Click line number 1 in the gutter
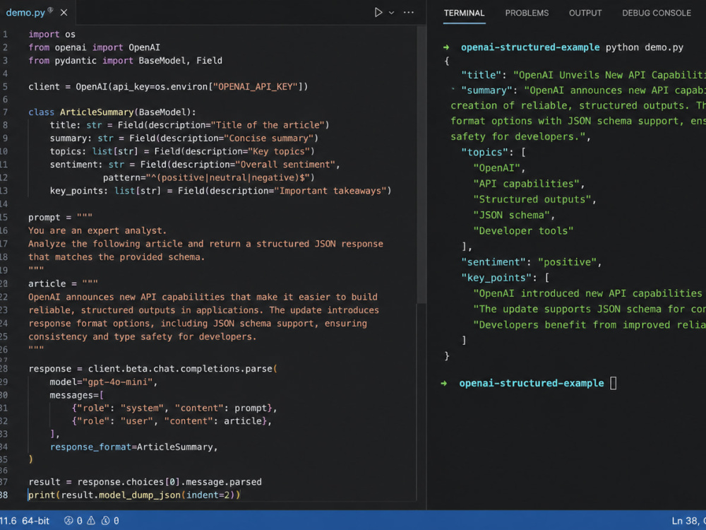706x530 pixels. (5, 34)
